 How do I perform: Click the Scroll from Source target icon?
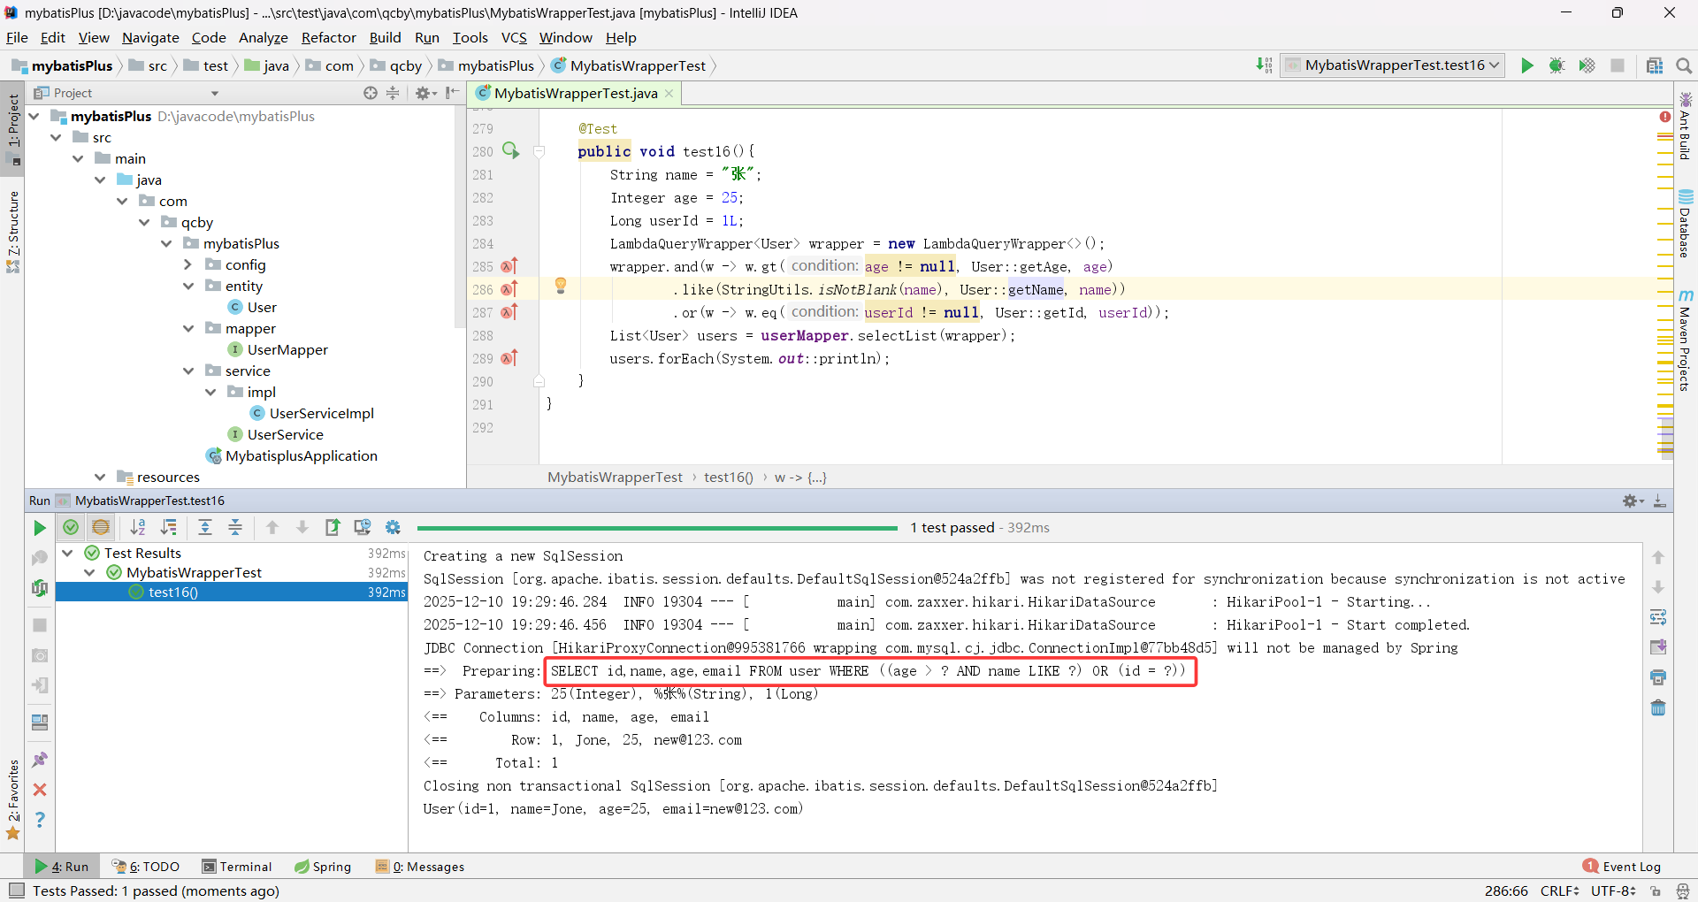pos(371,93)
